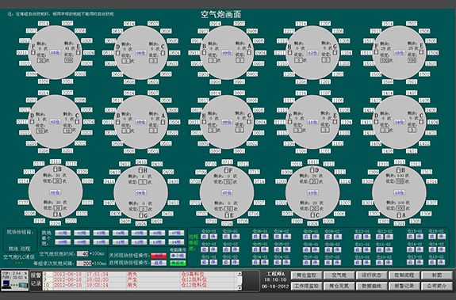Select alarm row 10 dated 18:03:14
The height and width of the screenshot is (300, 456).
(x=140, y=285)
